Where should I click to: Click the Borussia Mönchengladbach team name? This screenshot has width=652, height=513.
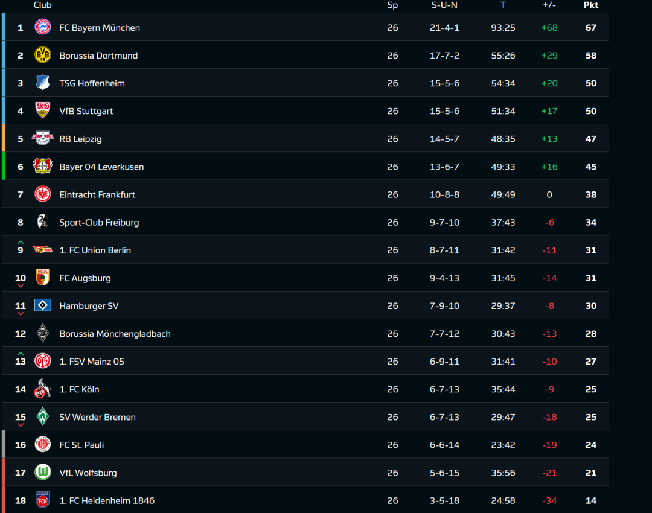(x=115, y=334)
